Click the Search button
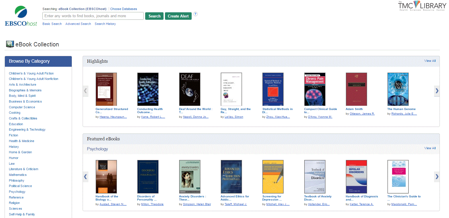Image resolution: width=449 pixels, height=218 pixels. pyautogui.click(x=154, y=16)
